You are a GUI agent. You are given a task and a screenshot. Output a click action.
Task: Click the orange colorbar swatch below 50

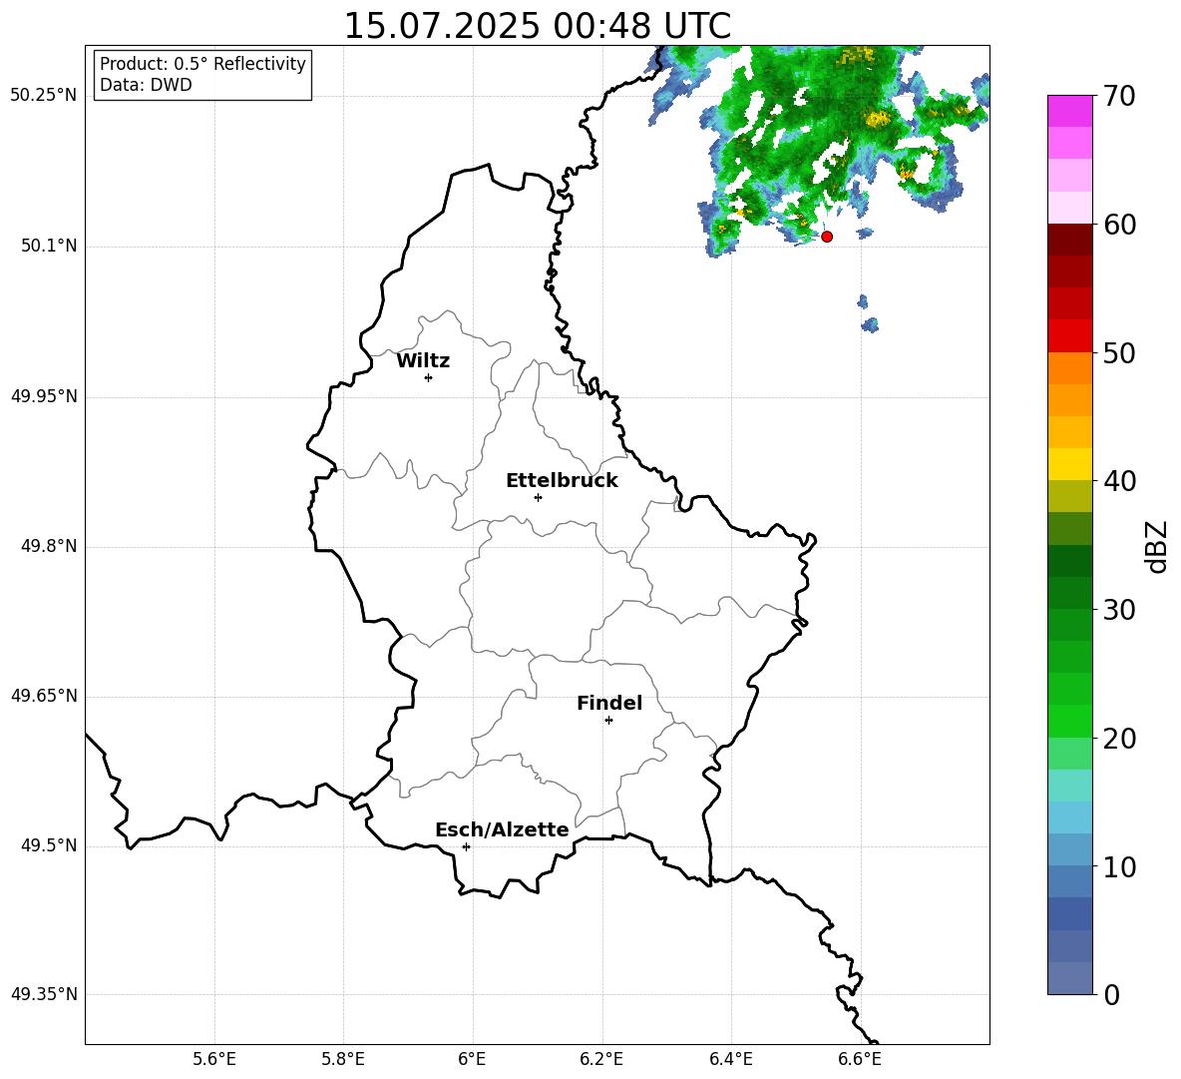click(1070, 368)
